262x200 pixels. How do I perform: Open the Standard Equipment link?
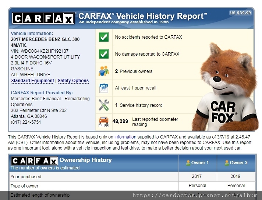33,81
